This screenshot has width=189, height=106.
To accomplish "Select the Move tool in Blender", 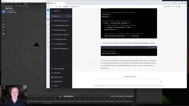I will (4, 18).
